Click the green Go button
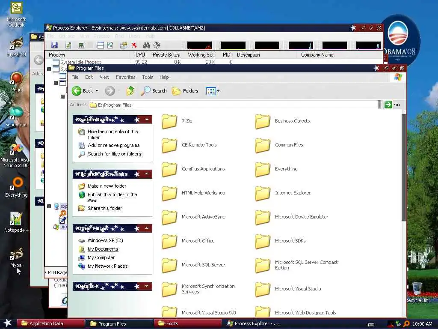The width and height of the screenshot is (438, 329). point(392,105)
